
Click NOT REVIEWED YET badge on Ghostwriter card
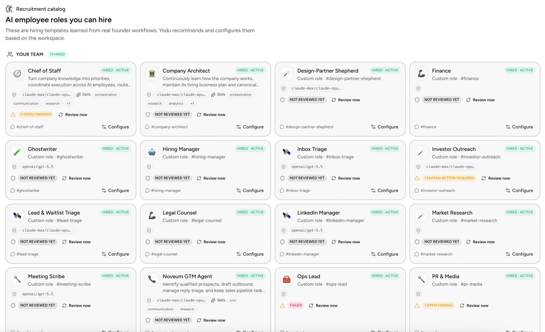point(37,178)
